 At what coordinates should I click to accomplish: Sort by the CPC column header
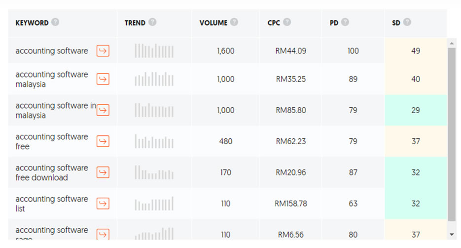274,23
